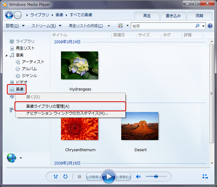Toggle shuffle mode in playback controls
The image size is (217, 187).
click(x=55, y=176)
